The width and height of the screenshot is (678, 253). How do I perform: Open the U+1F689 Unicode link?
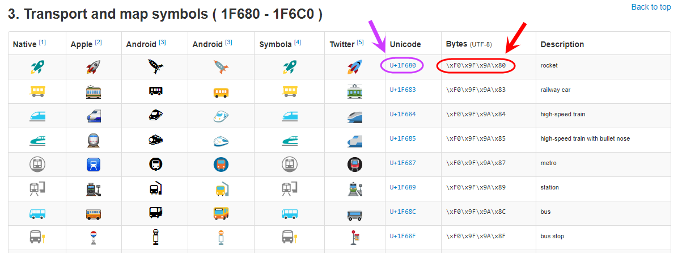pyautogui.click(x=402, y=187)
